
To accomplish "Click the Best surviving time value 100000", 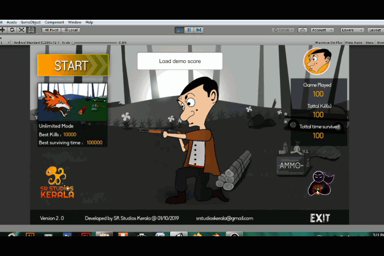I will pos(94,142).
